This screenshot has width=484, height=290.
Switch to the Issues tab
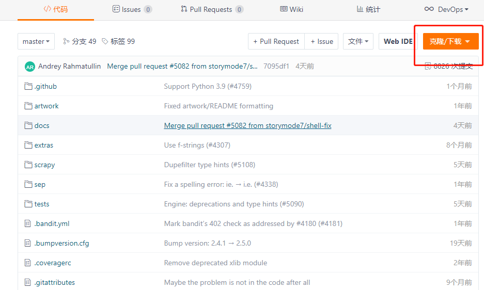pyautogui.click(x=132, y=9)
